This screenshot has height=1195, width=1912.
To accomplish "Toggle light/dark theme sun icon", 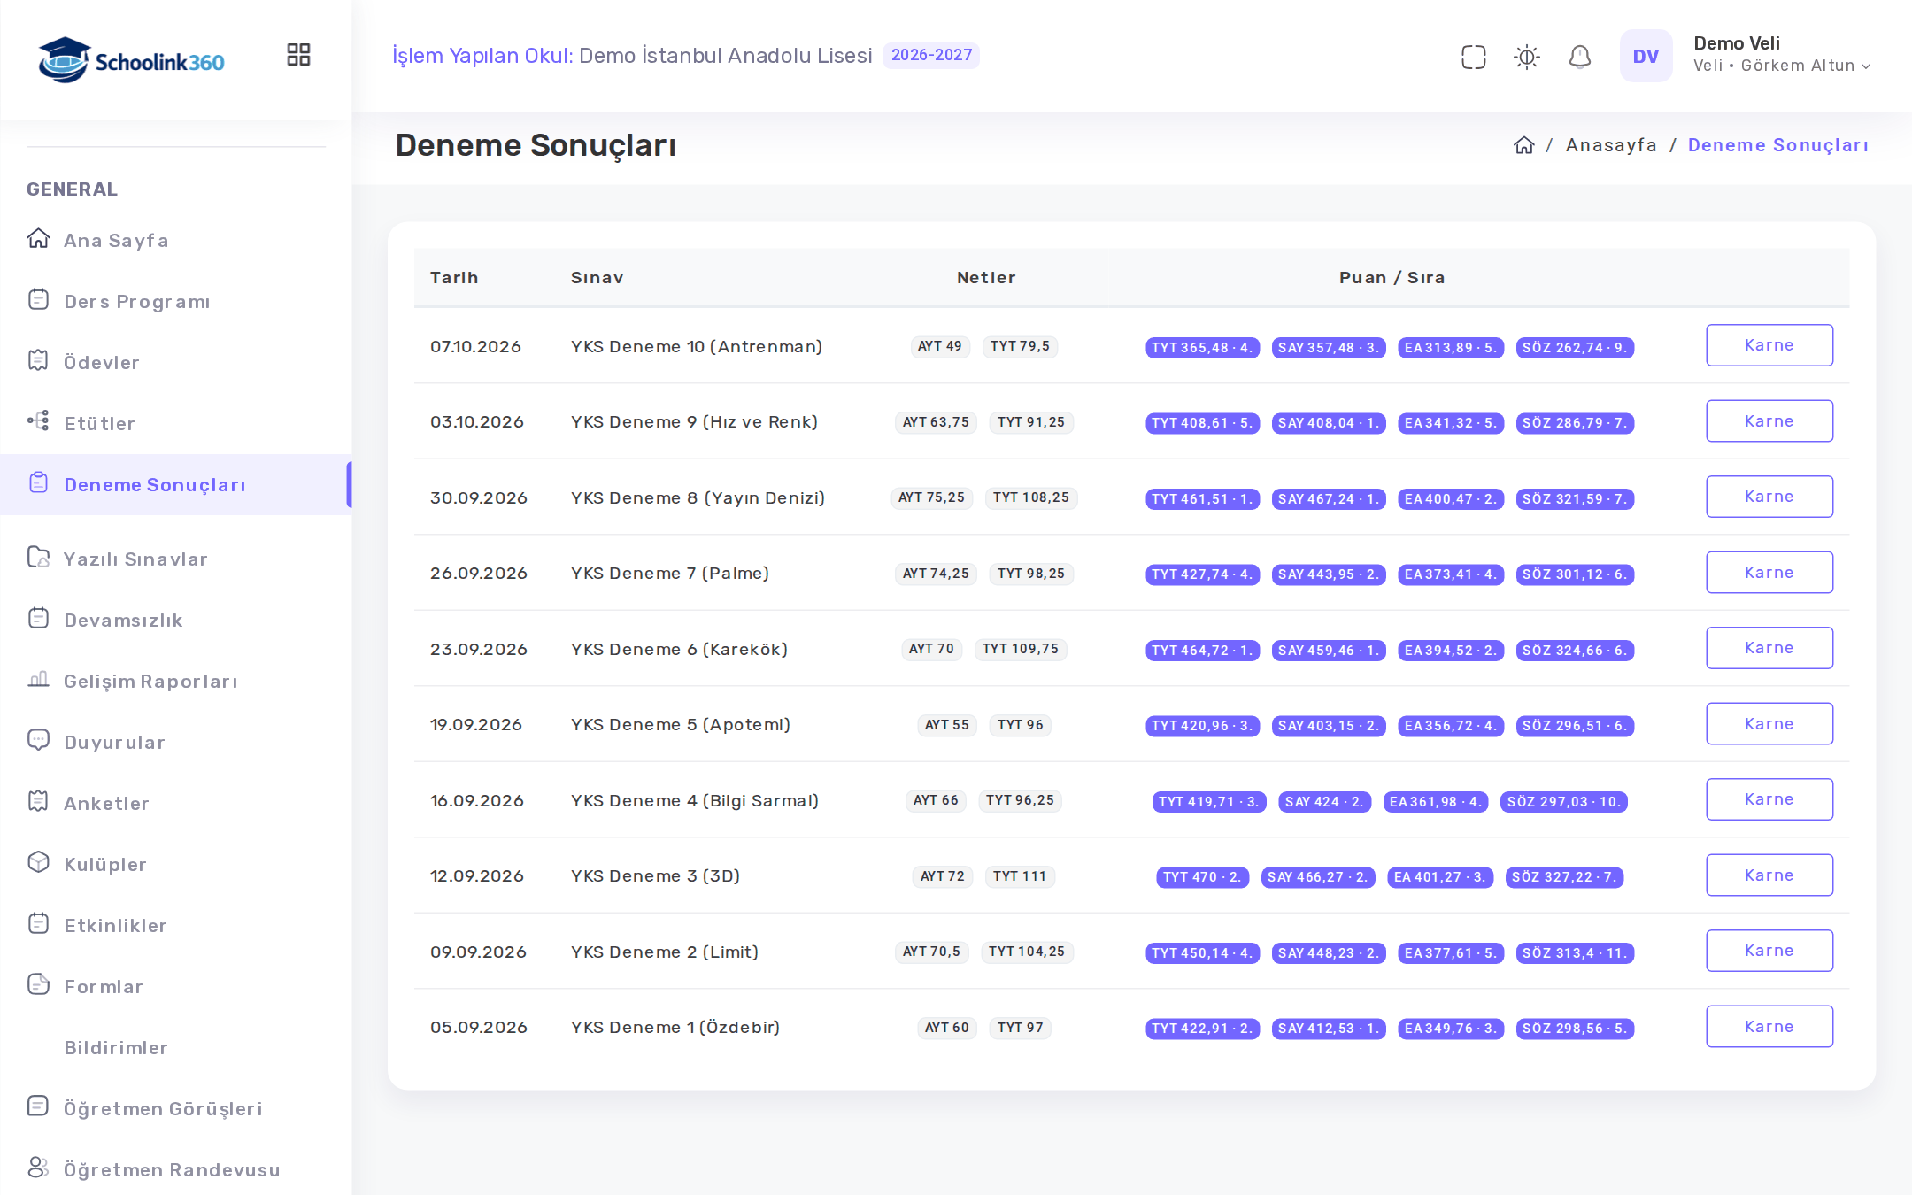I will 1527,58.
